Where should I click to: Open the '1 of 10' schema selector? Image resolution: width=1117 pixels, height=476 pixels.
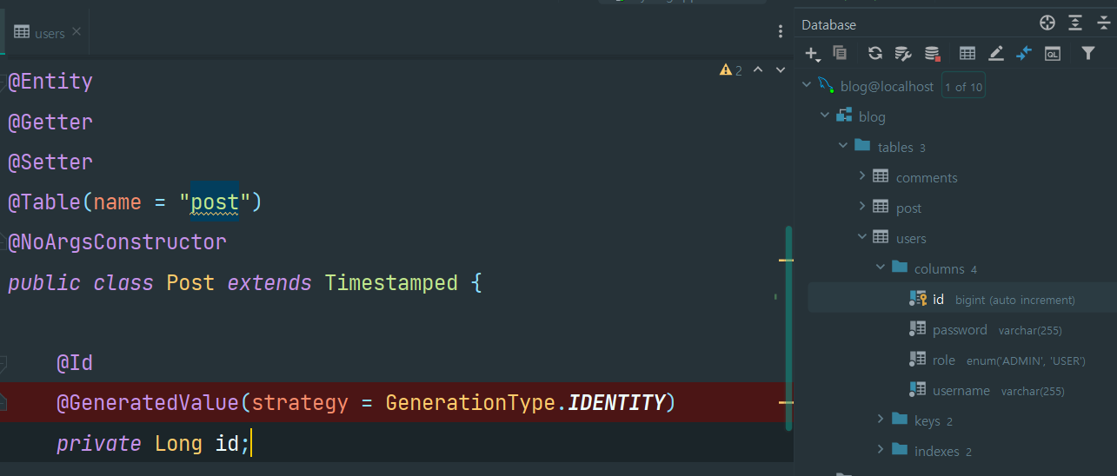pos(963,86)
